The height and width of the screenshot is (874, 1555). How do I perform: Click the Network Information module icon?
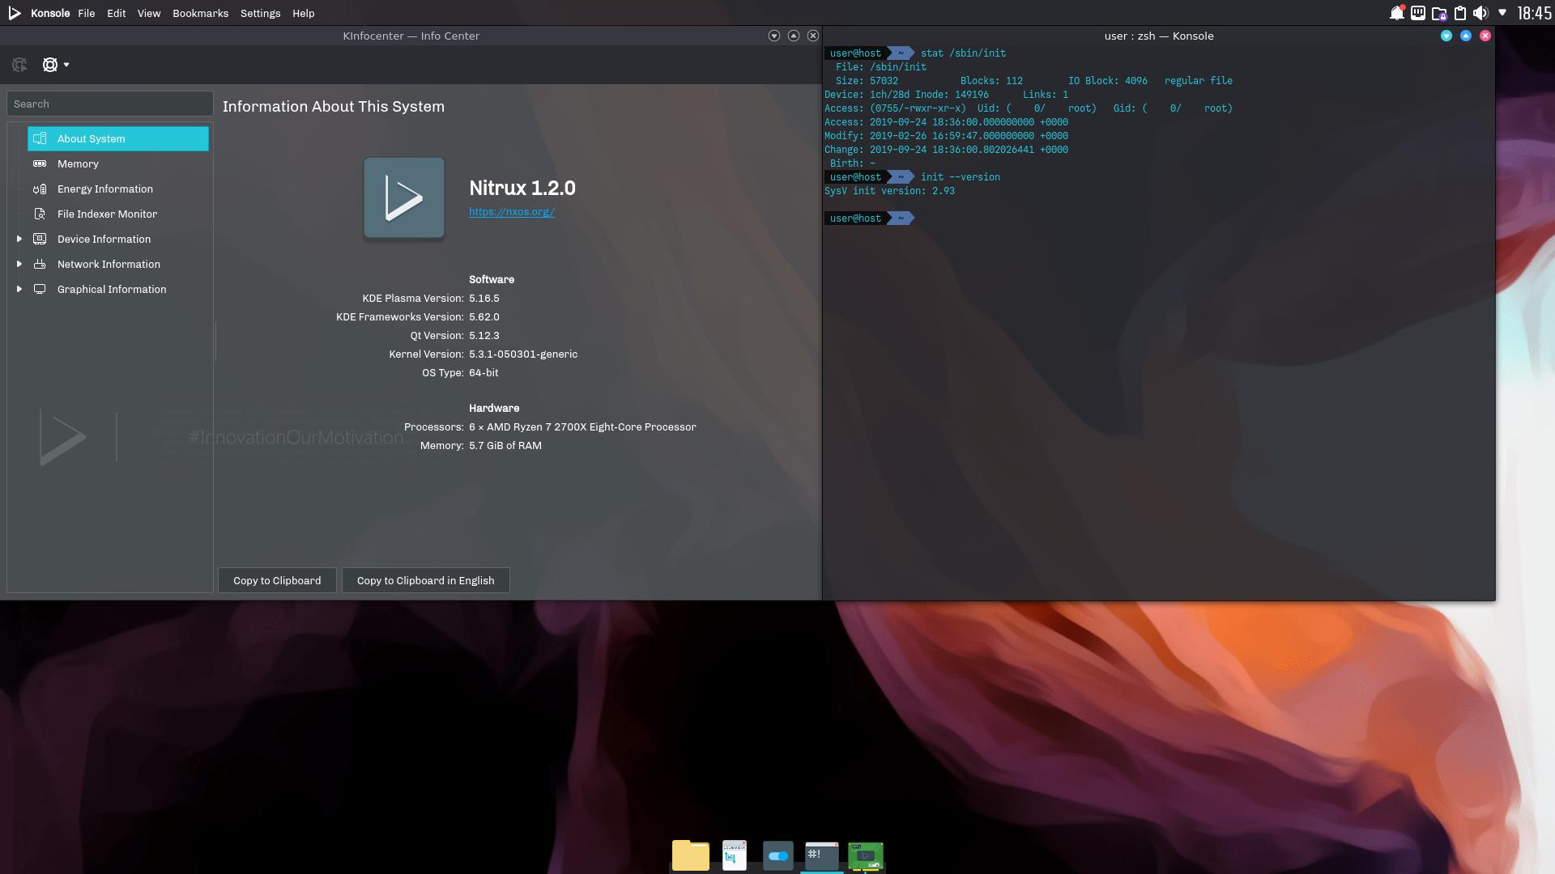click(x=40, y=264)
